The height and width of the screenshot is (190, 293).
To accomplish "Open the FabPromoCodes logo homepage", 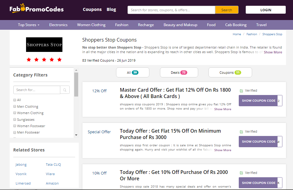I will 36,8.
